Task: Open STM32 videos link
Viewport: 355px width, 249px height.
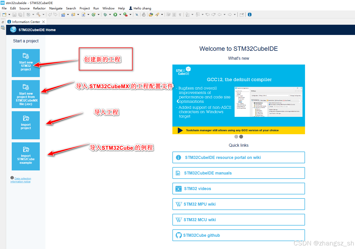Action: [x=238, y=189]
